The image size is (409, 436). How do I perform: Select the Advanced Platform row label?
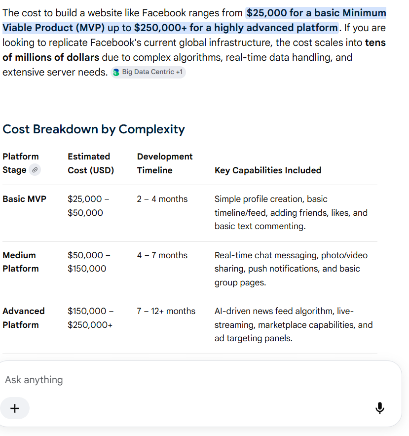point(24,318)
